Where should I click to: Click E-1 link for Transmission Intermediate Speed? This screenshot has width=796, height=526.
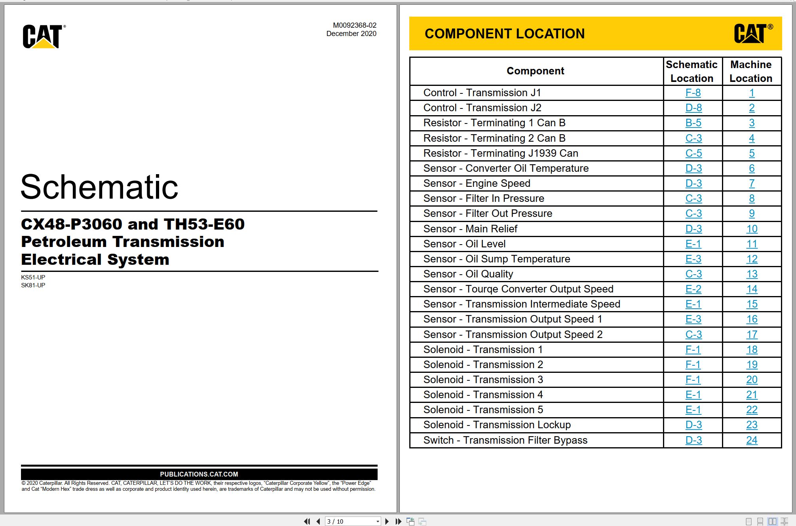[x=693, y=304]
